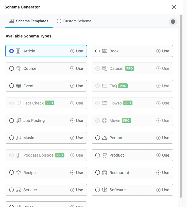The image size is (187, 207).
Task: Use the Restaurant schema
Action: 163,173
